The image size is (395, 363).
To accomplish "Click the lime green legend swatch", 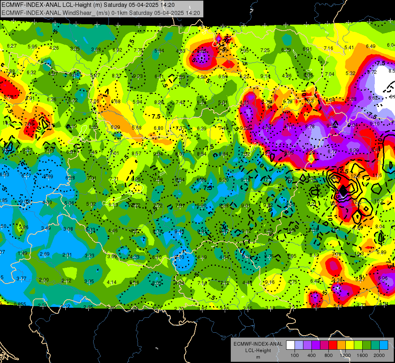I will [358, 345].
